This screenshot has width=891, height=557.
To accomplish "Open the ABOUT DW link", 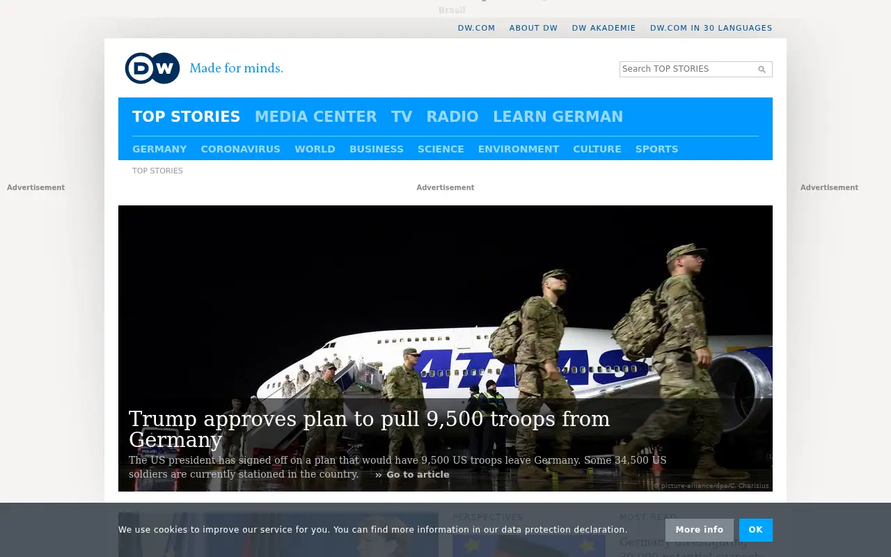I will [533, 28].
